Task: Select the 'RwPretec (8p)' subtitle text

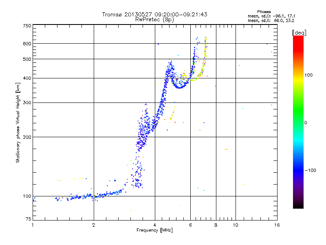Action: tap(154, 20)
